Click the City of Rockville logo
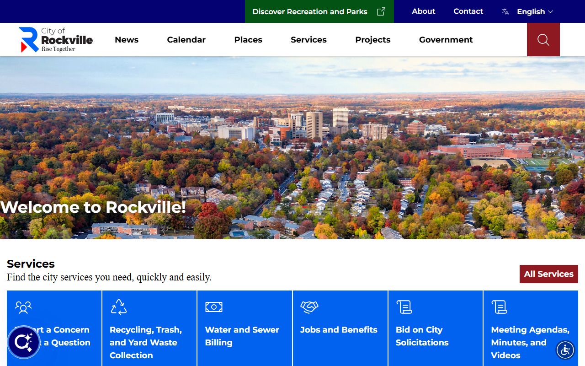 click(x=56, y=40)
